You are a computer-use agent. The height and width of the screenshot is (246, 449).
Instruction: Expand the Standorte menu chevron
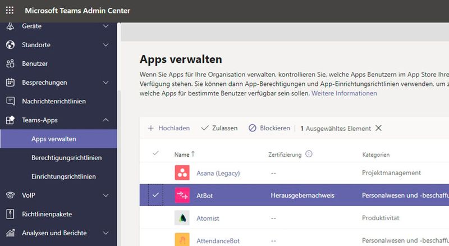[106, 45]
